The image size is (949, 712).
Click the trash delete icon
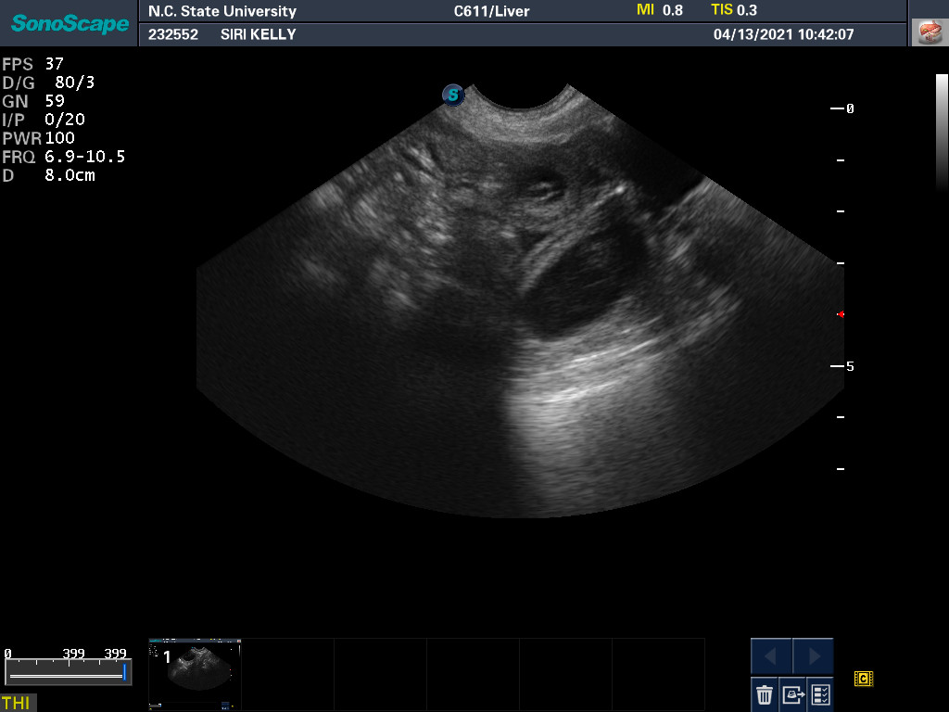[765, 693]
